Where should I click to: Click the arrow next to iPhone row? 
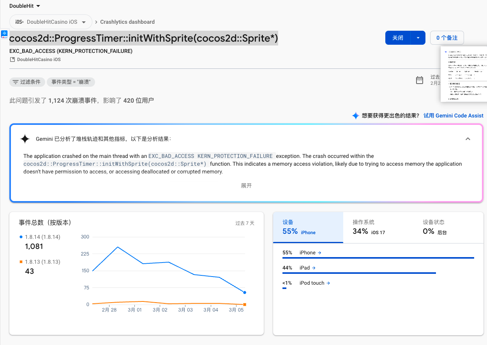[319, 253]
